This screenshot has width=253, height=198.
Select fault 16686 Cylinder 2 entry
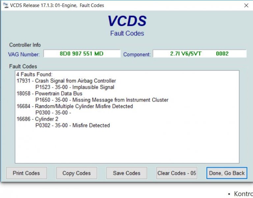(x=37, y=119)
